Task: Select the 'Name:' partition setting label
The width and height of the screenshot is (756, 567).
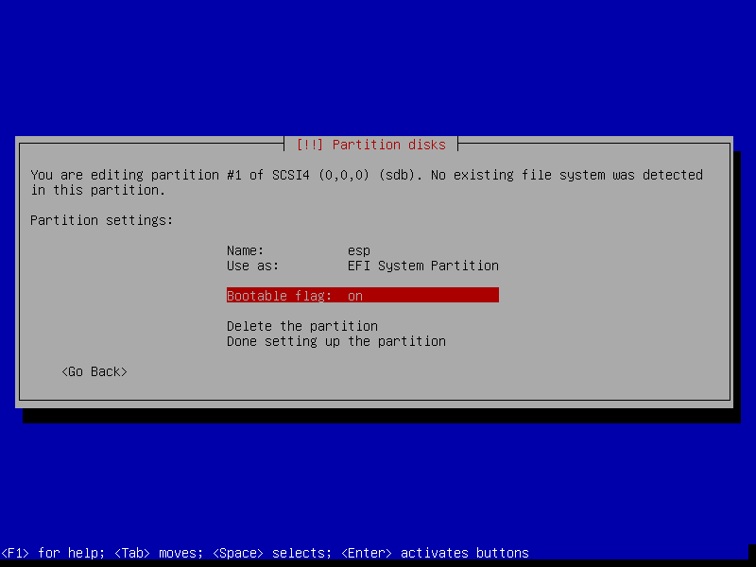Action: point(245,250)
